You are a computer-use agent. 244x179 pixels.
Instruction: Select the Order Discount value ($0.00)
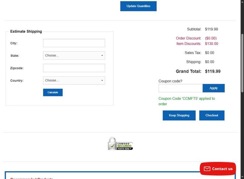[x=211, y=38]
